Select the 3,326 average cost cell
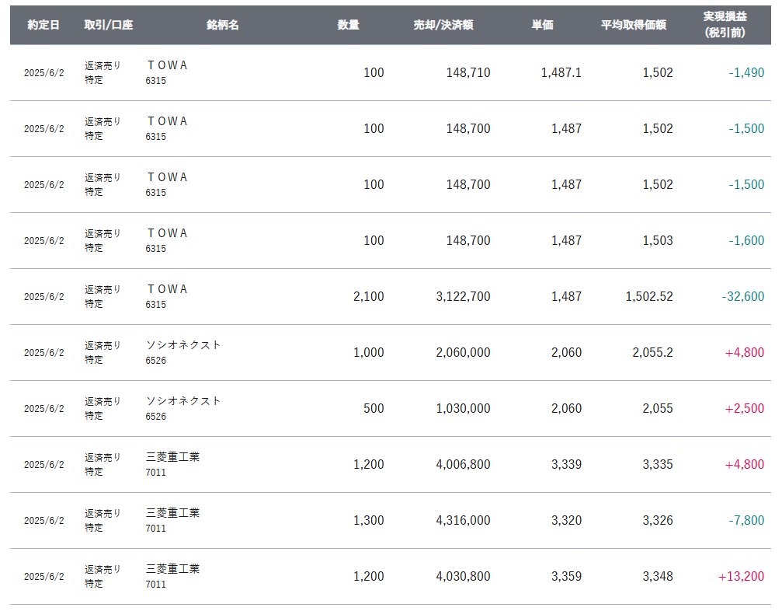782x611 pixels. 657,519
